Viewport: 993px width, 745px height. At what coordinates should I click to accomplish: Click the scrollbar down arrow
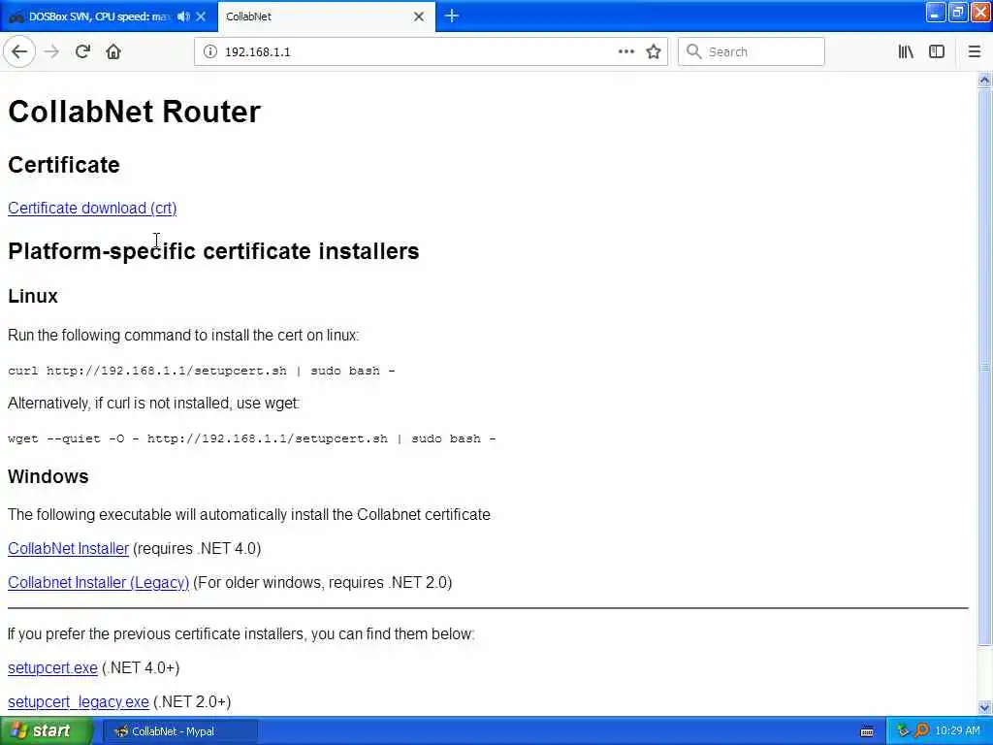[984, 707]
